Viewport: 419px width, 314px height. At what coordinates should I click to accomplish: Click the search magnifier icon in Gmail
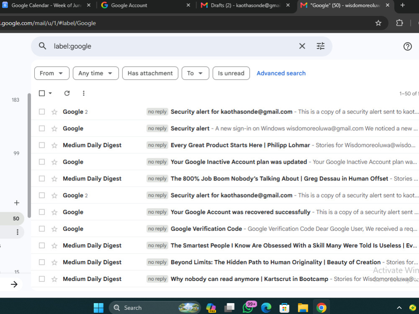point(42,46)
